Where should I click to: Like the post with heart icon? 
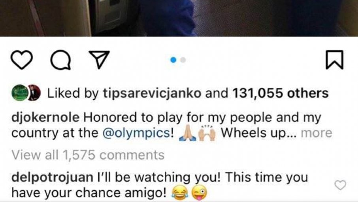[22, 60]
